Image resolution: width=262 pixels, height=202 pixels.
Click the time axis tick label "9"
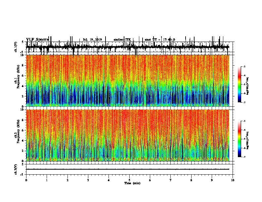click(212, 180)
